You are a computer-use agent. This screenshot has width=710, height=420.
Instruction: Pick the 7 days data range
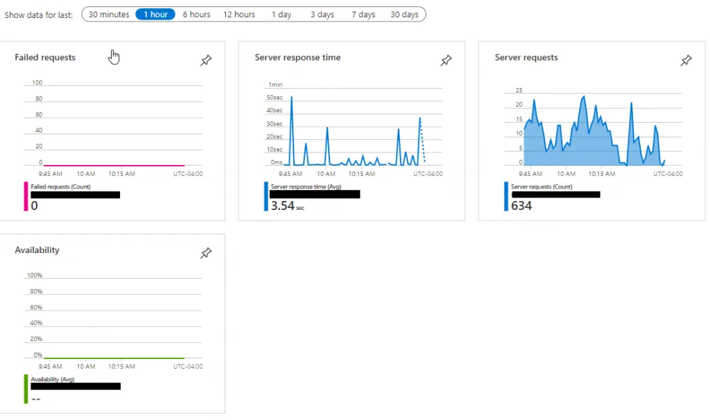click(x=363, y=14)
